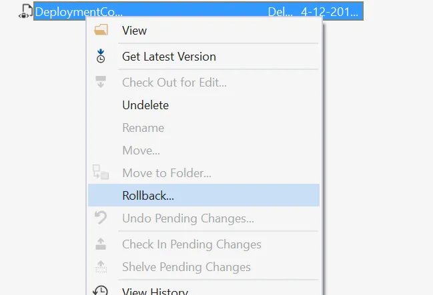Click the deleted file icon next to DeploymentCo

click(x=25, y=11)
